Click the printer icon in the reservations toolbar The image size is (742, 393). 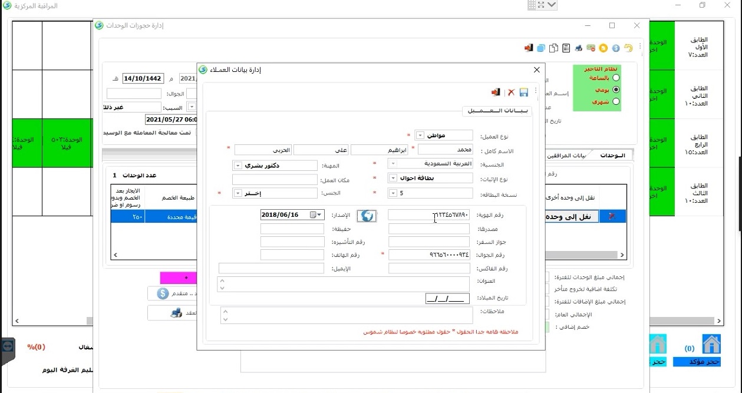coord(579,48)
